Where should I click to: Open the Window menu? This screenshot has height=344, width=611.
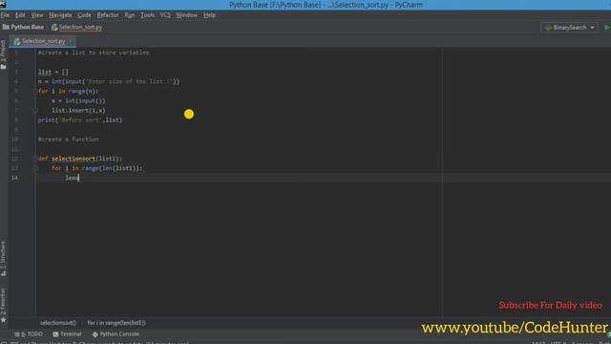(186, 15)
